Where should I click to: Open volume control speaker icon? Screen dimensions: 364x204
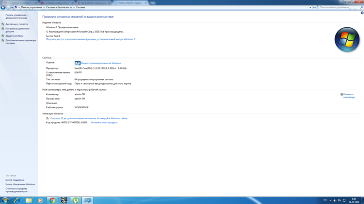coord(335,200)
